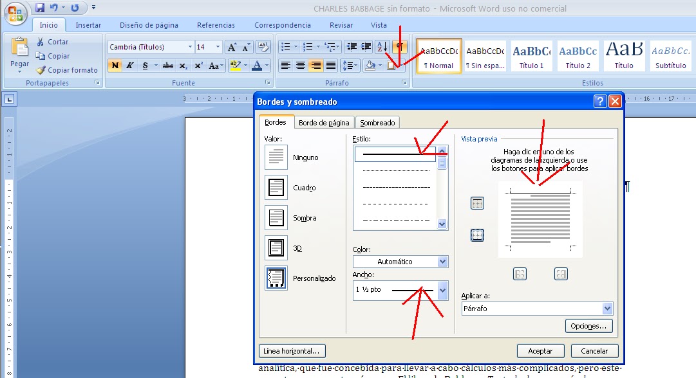Align text left
The width and height of the screenshot is (696, 378).
(x=286, y=66)
